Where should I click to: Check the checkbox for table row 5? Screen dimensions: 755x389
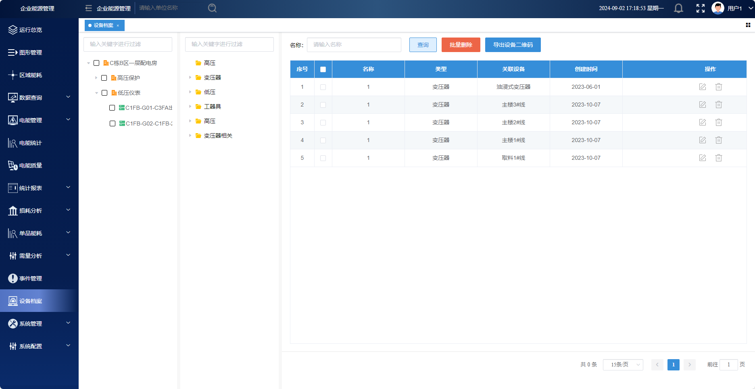tap(323, 158)
